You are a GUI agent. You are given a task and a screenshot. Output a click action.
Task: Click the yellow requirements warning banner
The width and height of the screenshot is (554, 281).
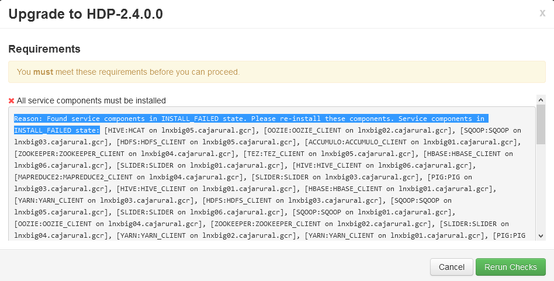(276, 72)
